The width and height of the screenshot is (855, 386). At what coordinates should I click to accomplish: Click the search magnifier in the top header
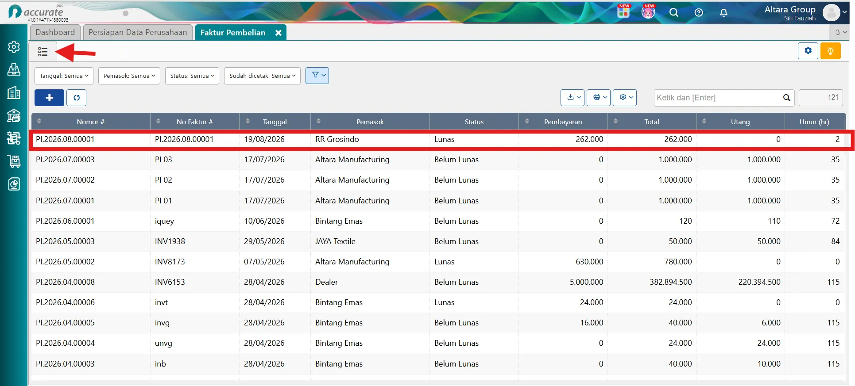click(x=674, y=12)
